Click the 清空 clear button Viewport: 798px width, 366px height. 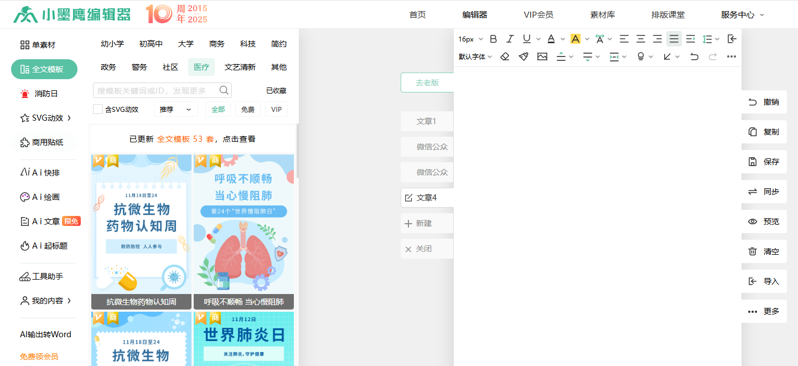[x=764, y=251]
